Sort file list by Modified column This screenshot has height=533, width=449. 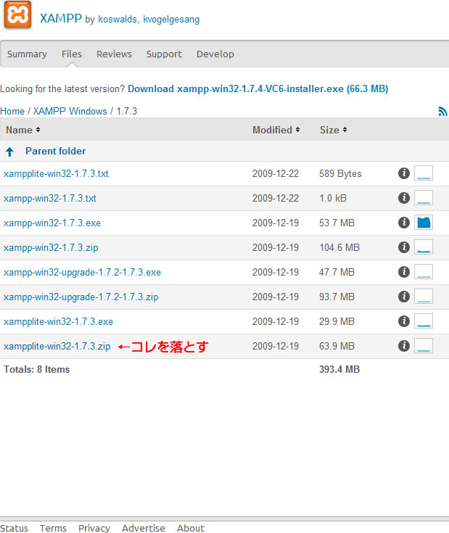click(276, 130)
